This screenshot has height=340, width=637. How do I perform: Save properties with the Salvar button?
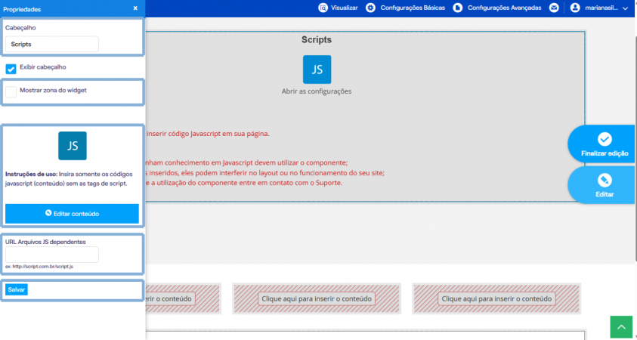click(17, 289)
